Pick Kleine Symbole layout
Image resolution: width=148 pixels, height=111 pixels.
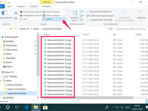(x=51, y=15)
